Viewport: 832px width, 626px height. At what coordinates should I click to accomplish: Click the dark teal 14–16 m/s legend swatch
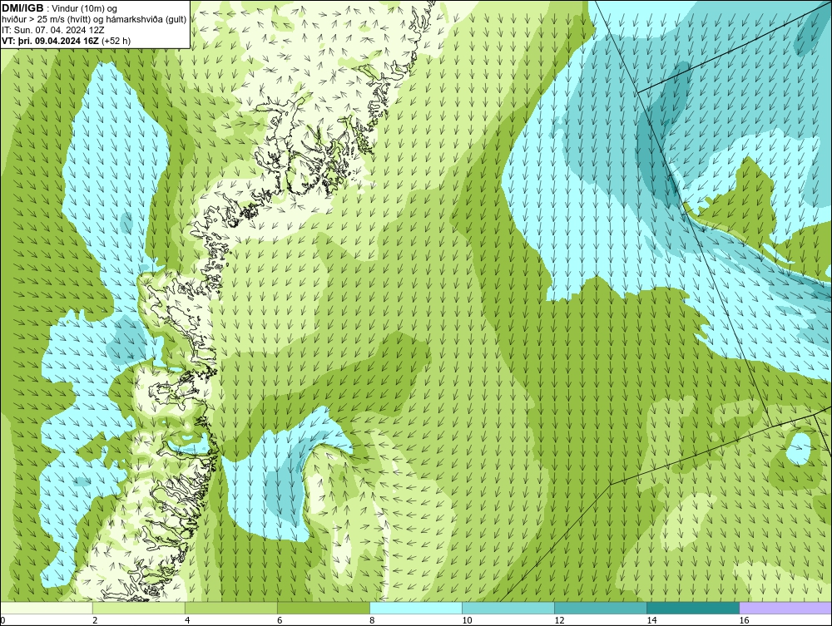pyautogui.click(x=692, y=608)
